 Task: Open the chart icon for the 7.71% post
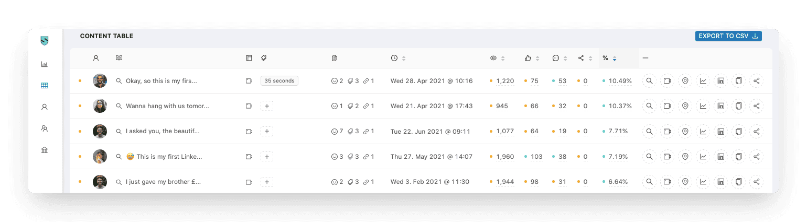pos(703,131)
